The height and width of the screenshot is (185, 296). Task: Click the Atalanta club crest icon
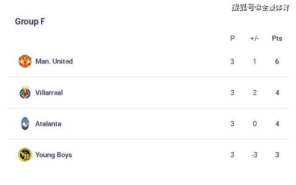25,124
